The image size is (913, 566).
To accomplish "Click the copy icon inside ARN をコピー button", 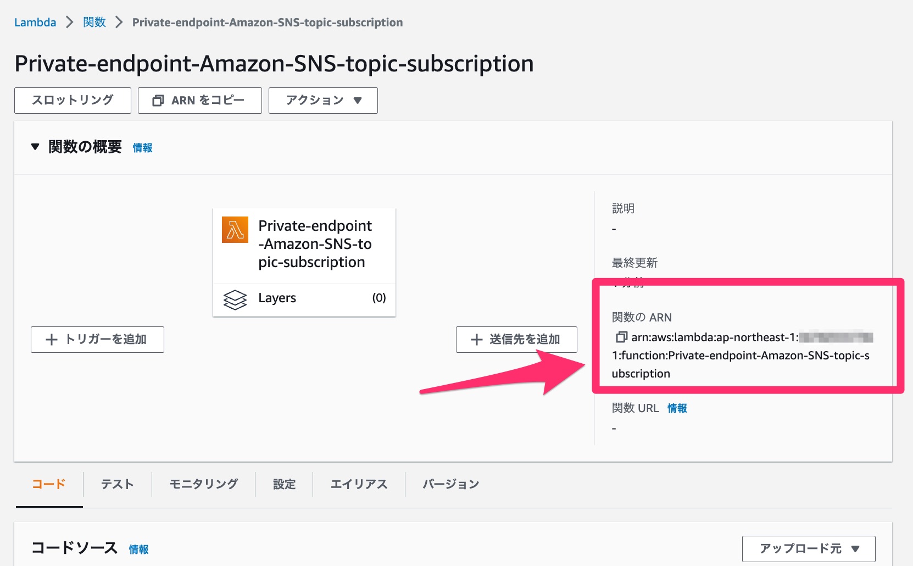I will pyautogui.click(x=159, y=100).
